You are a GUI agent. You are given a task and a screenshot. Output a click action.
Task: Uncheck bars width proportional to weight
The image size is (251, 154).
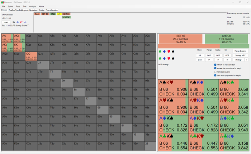click(x=215, y=75)
